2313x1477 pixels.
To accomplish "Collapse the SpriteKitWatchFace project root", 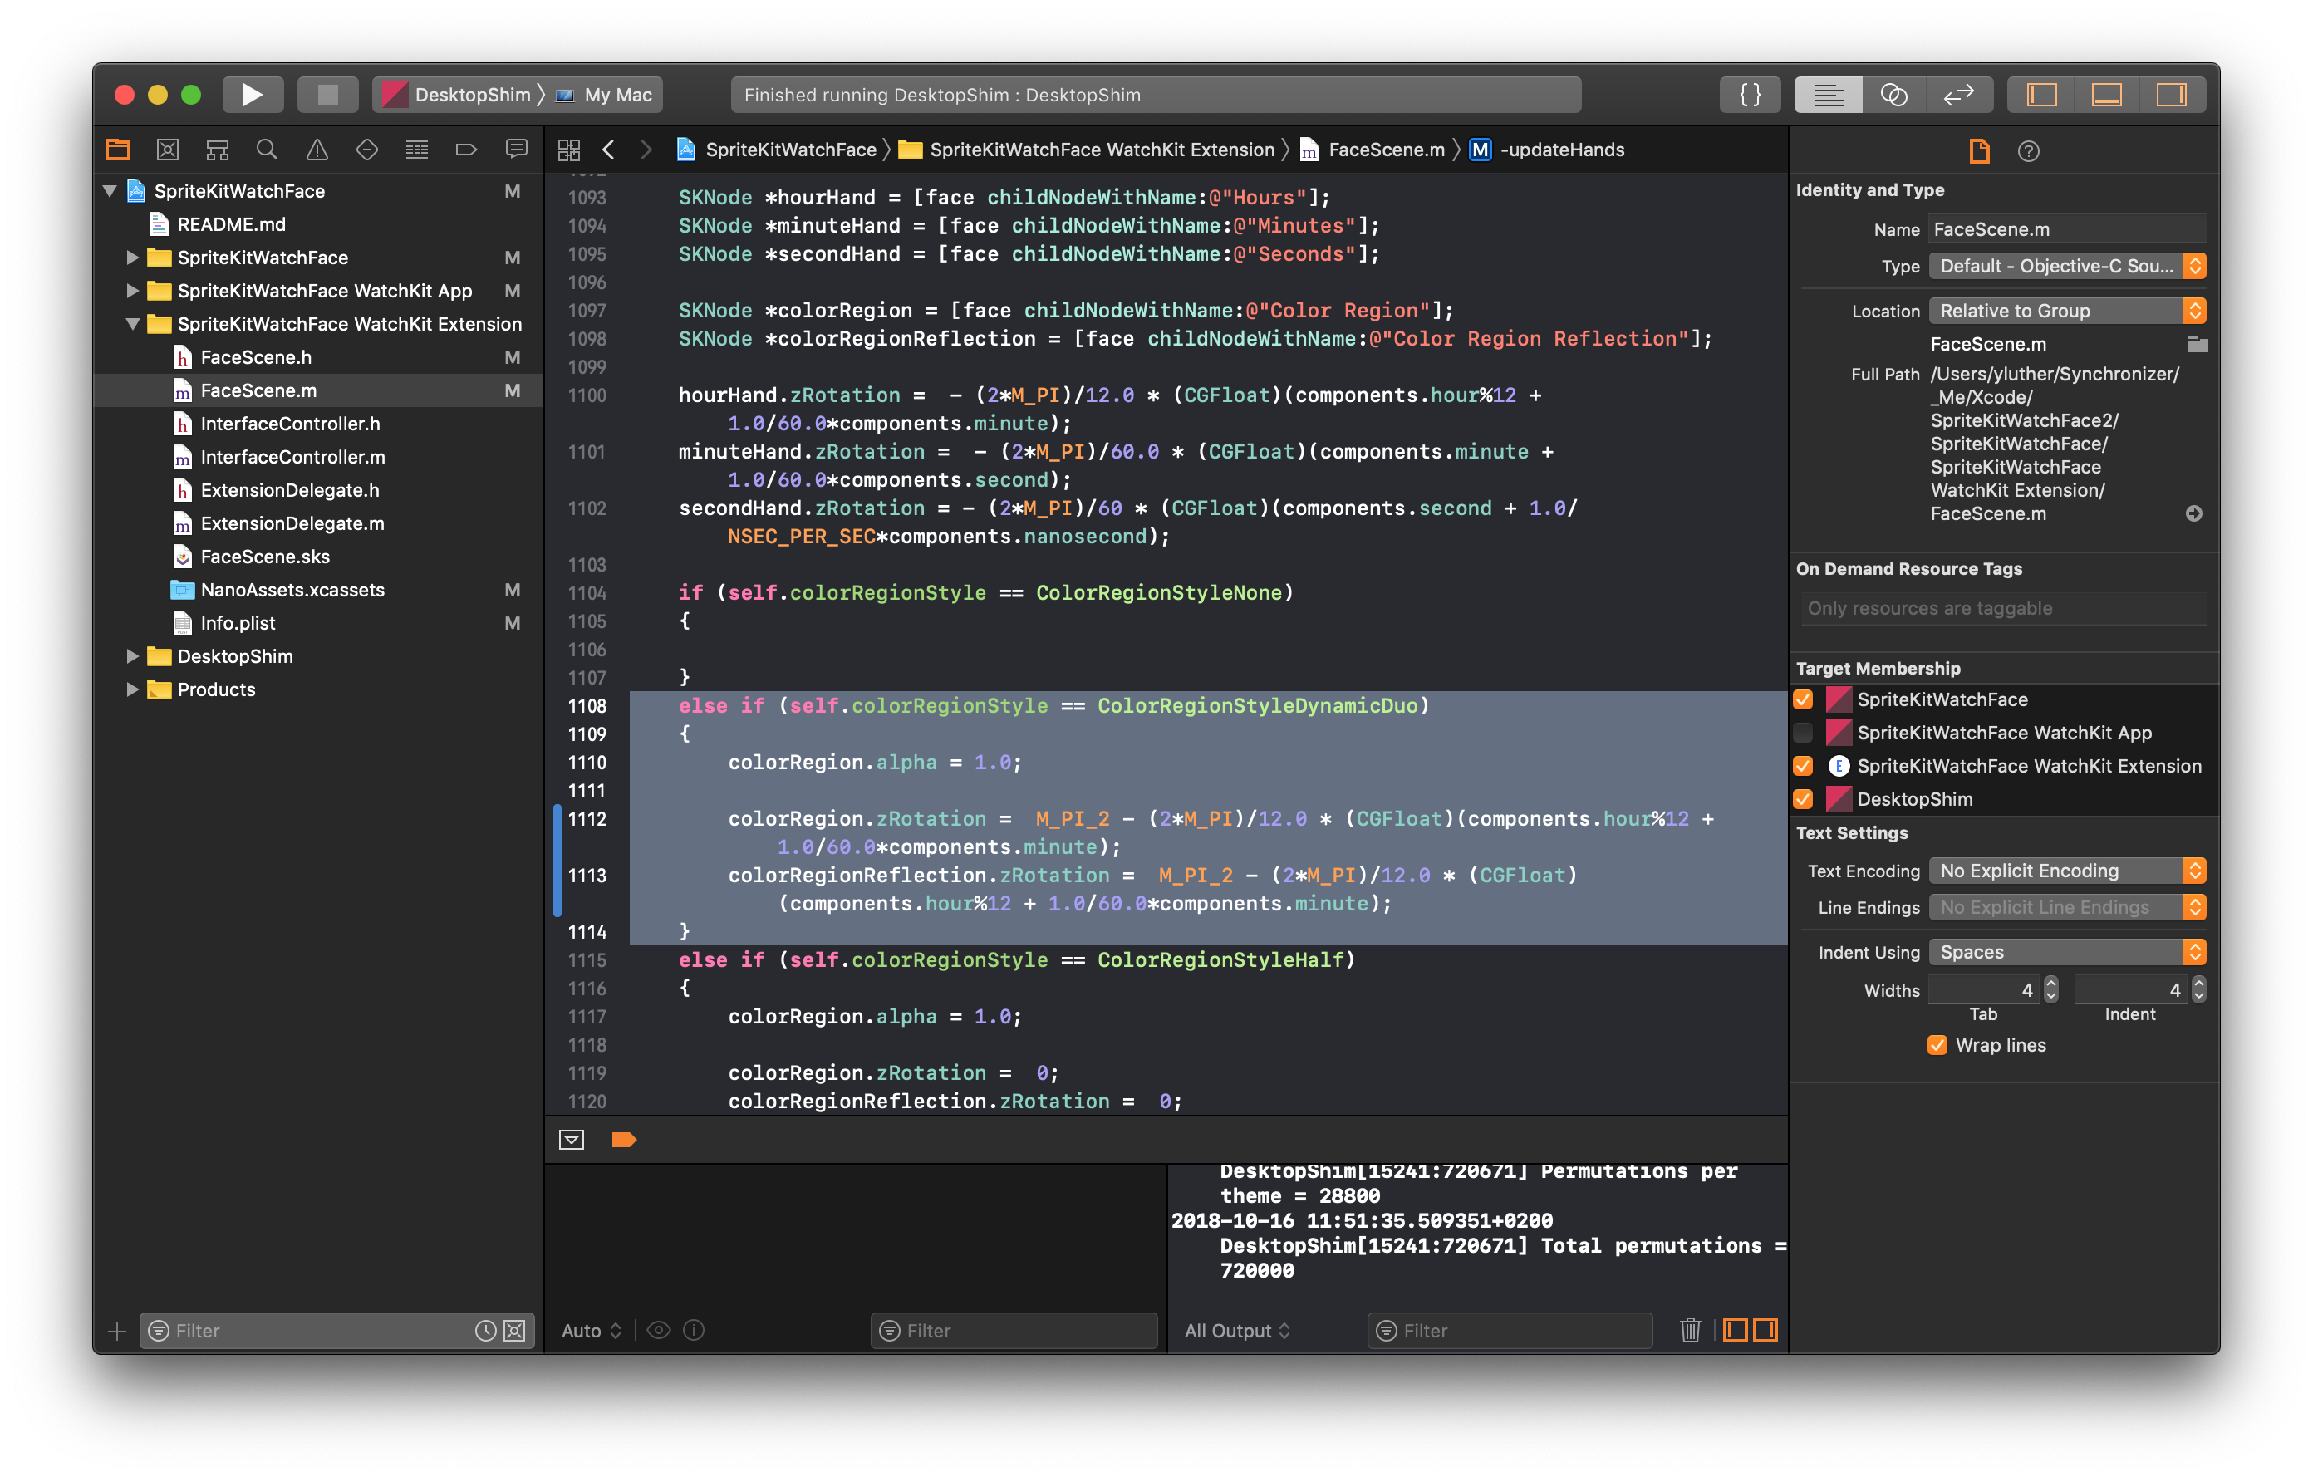I will pos(110,191).
